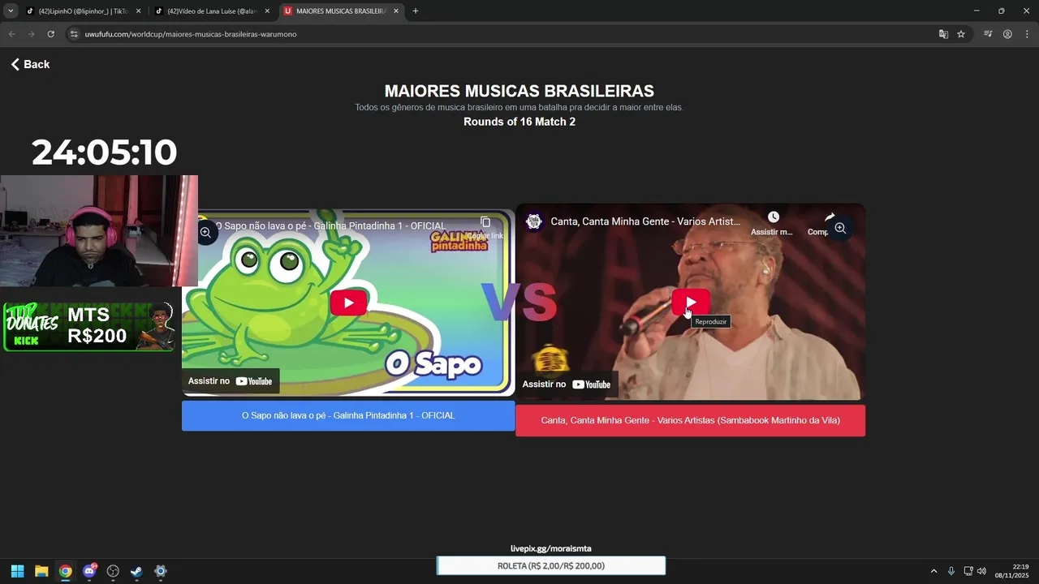Open the Windows Start menu

18,571
